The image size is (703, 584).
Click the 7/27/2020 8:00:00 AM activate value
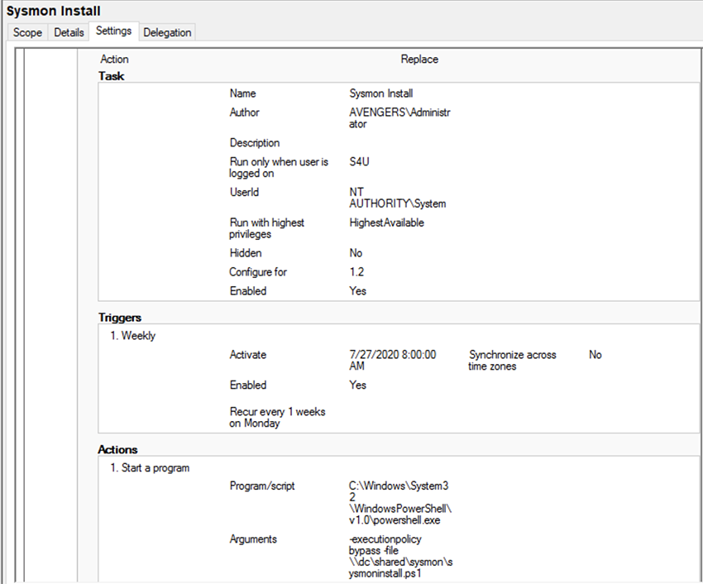point(392,360)
